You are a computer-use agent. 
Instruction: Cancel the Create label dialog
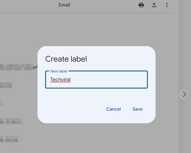(x=113, y=109)
